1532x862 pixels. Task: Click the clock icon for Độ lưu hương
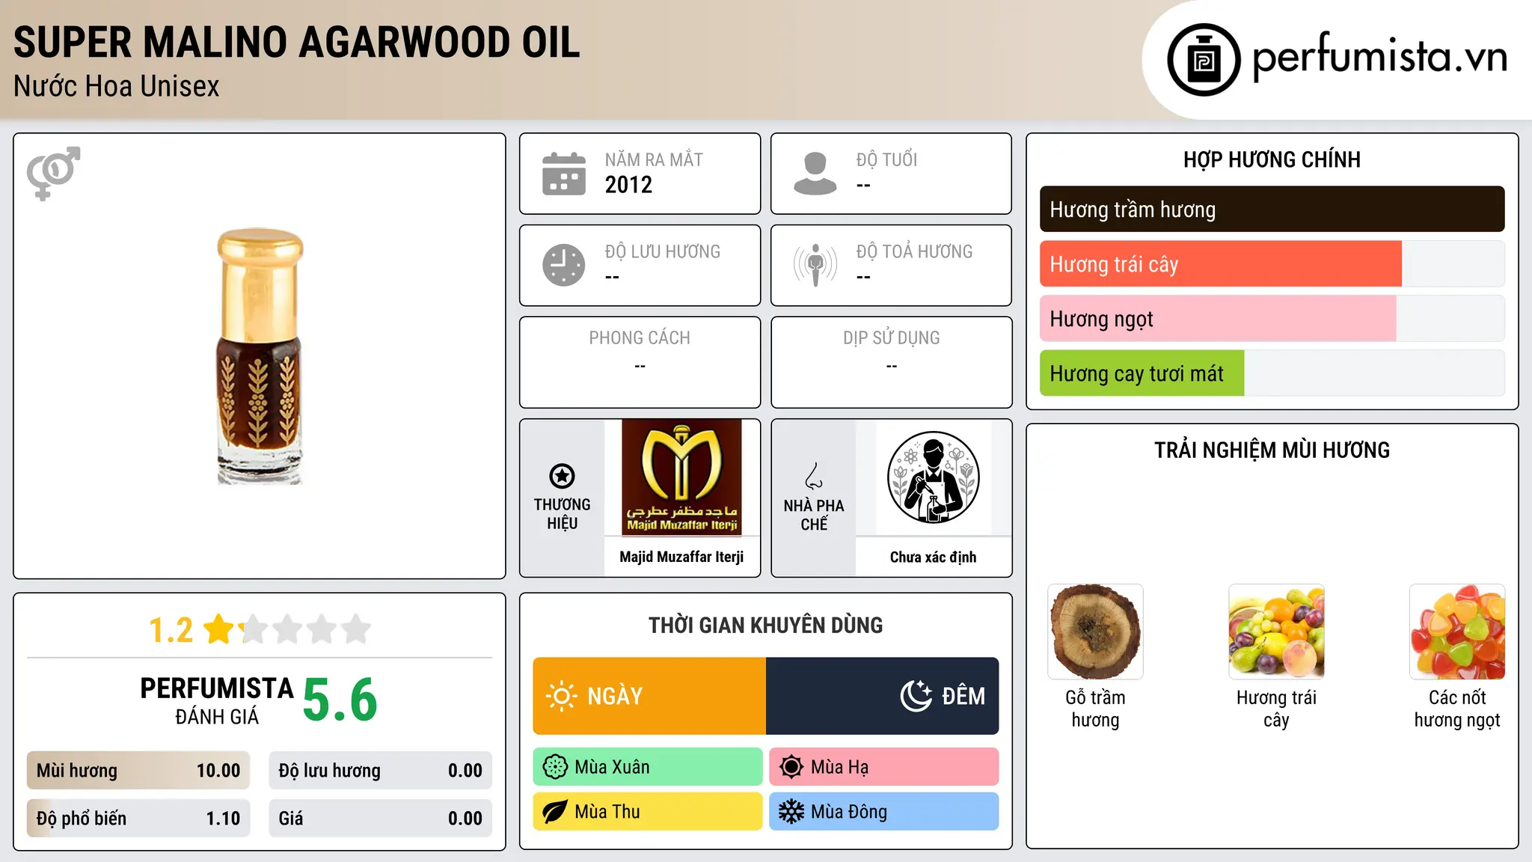pos(563,265)
